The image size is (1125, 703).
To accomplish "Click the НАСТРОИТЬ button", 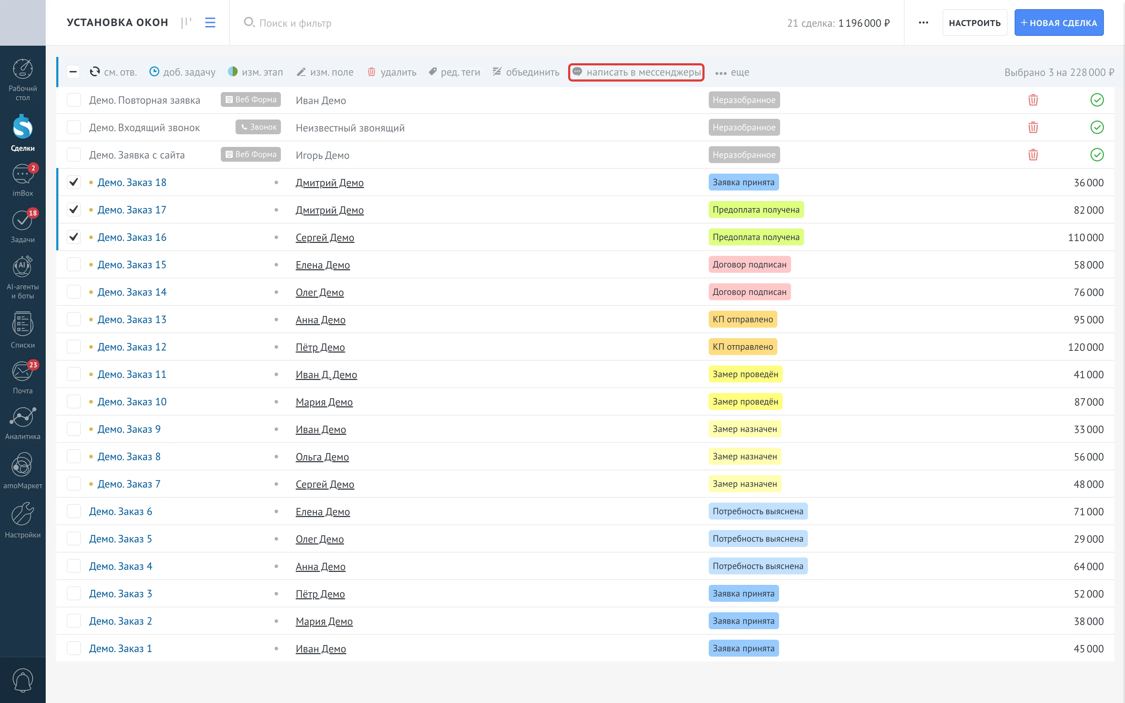I will (975, 22).
